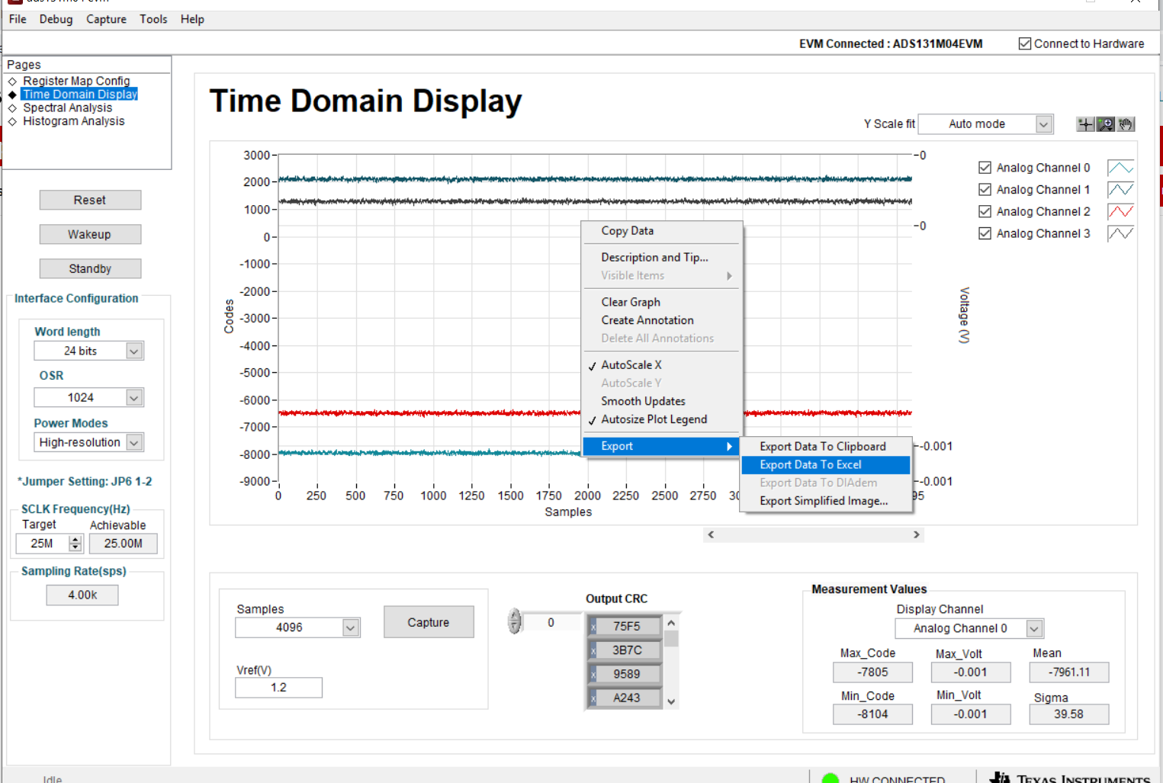Click the green HW connected indicator
Image resolution: width=1163 pixels, height=783 pixels.
[830, 778]
